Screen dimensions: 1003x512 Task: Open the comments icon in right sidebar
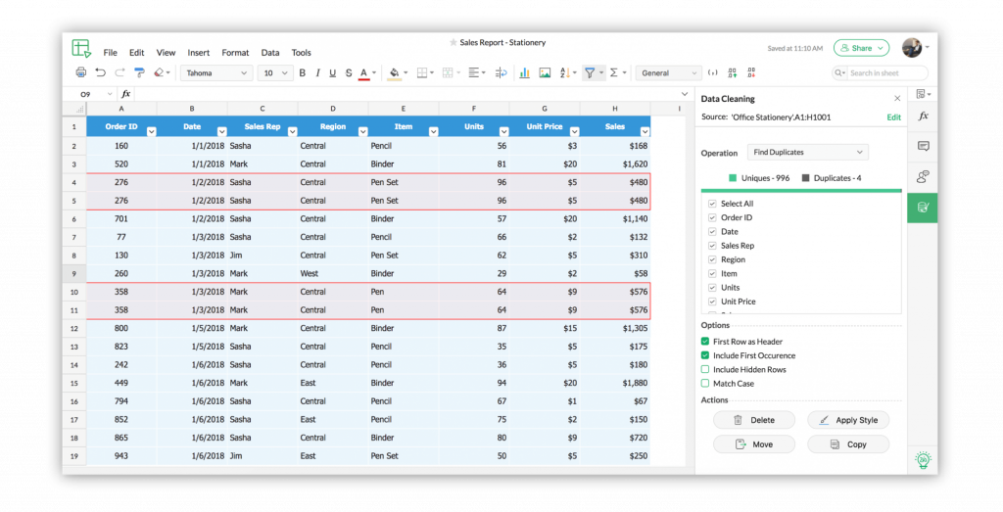point(923,146)
